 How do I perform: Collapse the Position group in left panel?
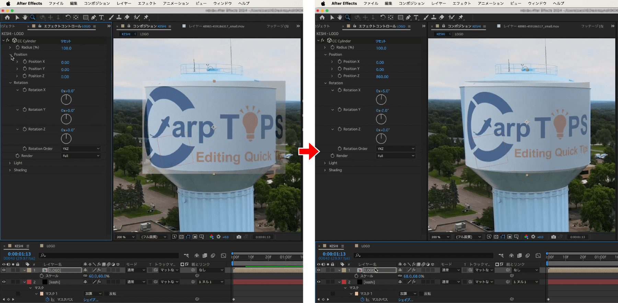[10, 55]
